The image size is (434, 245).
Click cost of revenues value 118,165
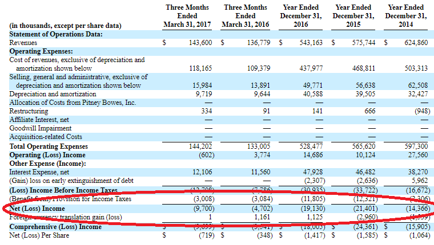coord(200,68)
